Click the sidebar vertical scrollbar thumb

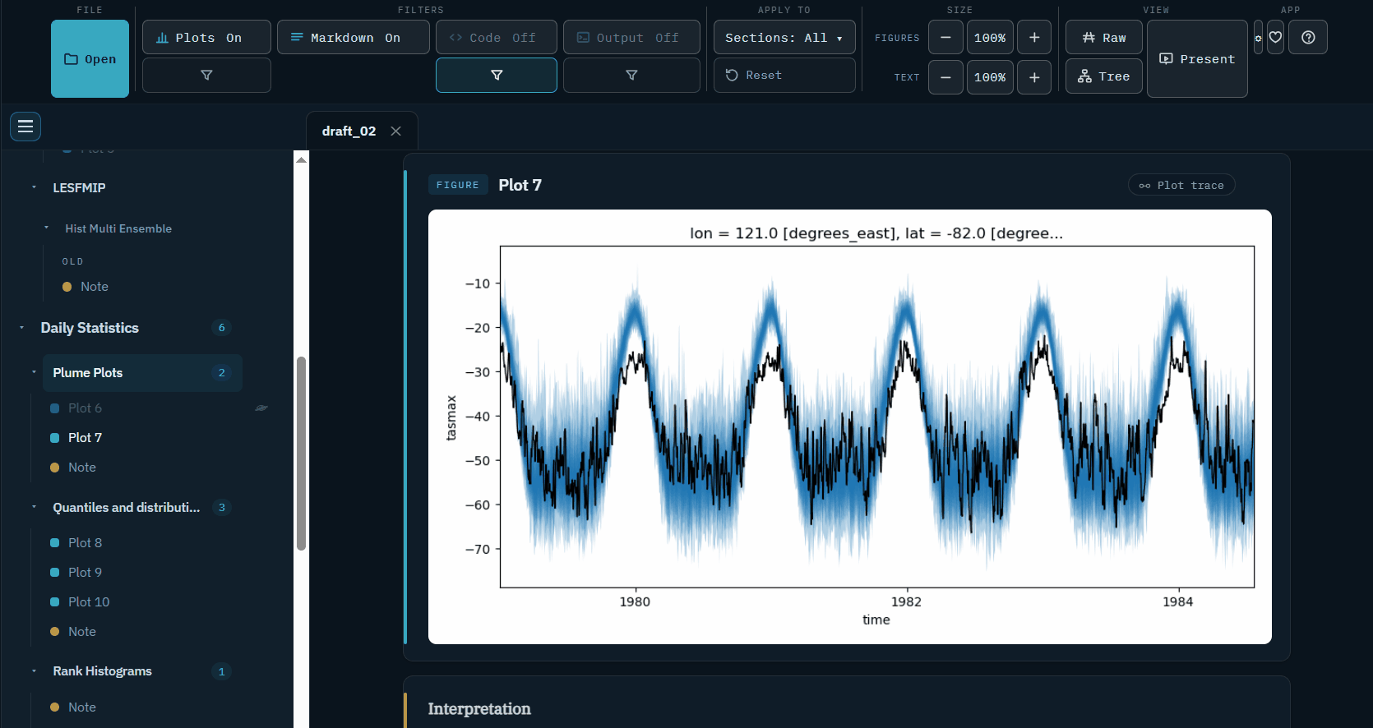coord(302,454)
